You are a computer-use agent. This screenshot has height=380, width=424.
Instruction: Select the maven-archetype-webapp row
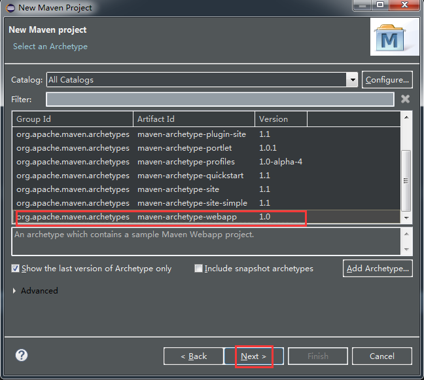pos(206,217)
